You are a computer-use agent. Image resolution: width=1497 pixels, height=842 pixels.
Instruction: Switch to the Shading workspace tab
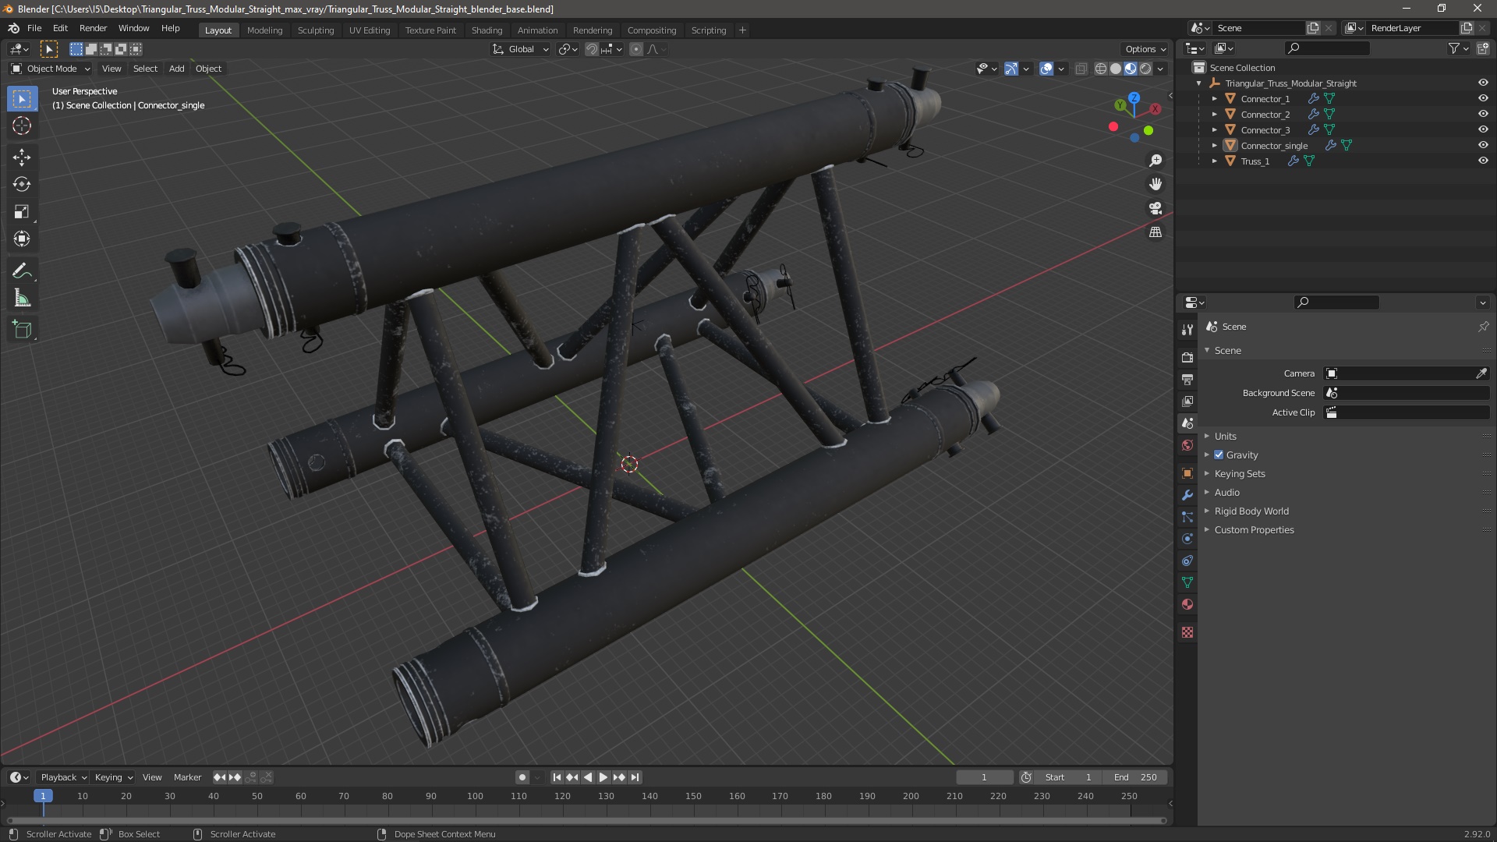[487, 30]
